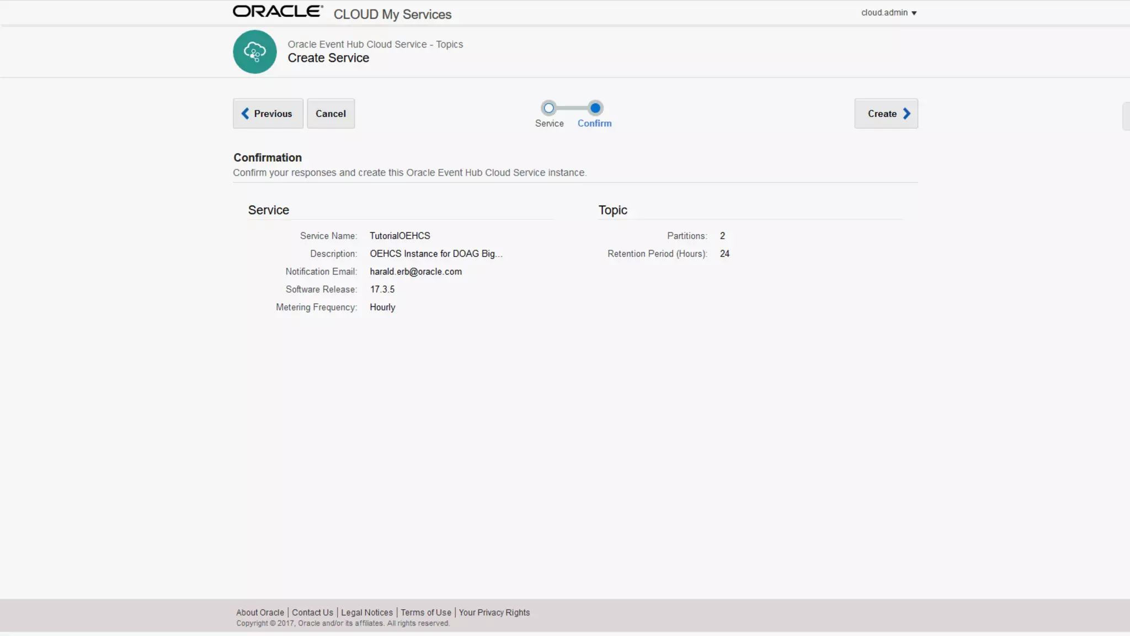Click the Oracle logo
The width and height of the screenshot is (1130, 636).
pos(278,12)
